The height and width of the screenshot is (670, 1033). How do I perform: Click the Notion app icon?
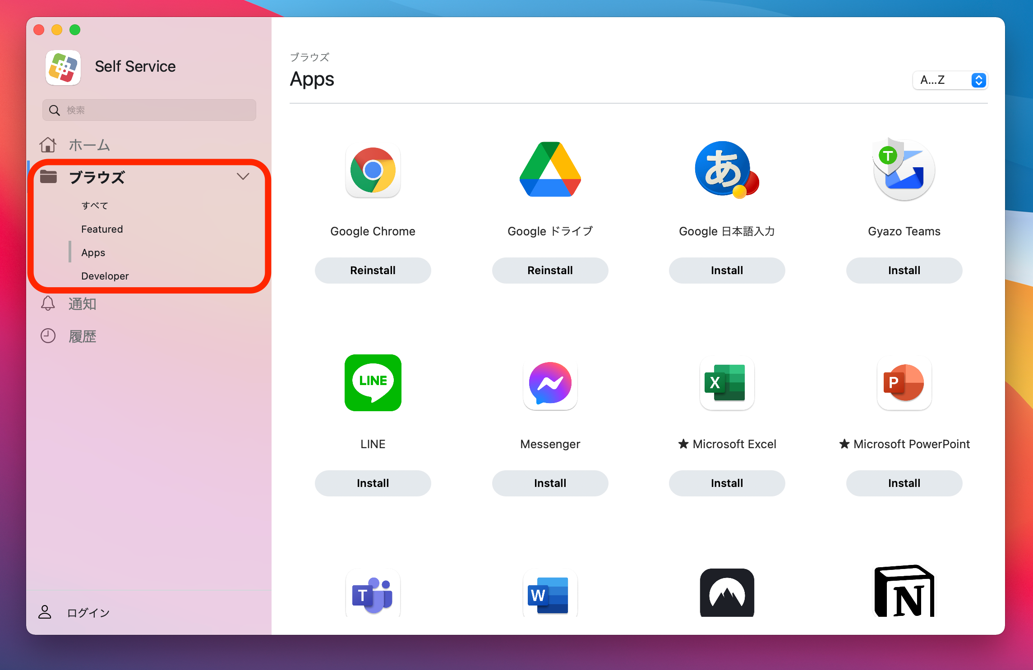point(904,592)
